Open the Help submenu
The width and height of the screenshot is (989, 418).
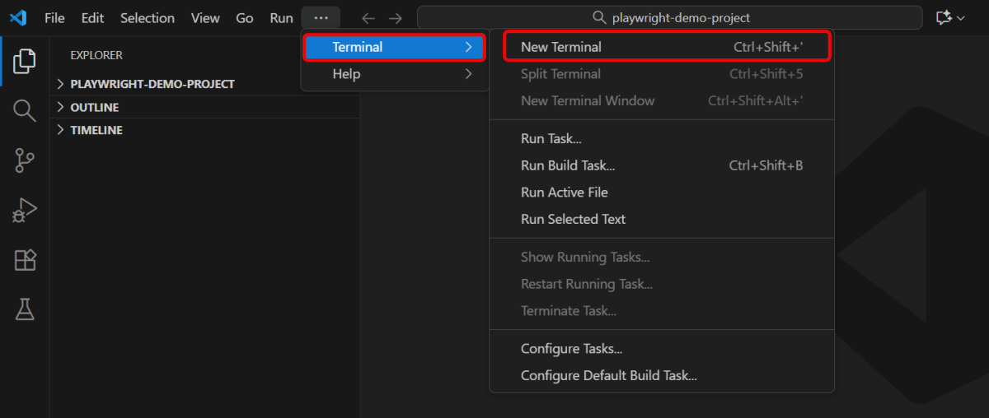[346, 74]
